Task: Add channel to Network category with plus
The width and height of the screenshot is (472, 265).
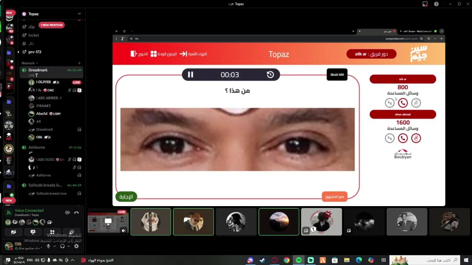Action: point(79,63)
